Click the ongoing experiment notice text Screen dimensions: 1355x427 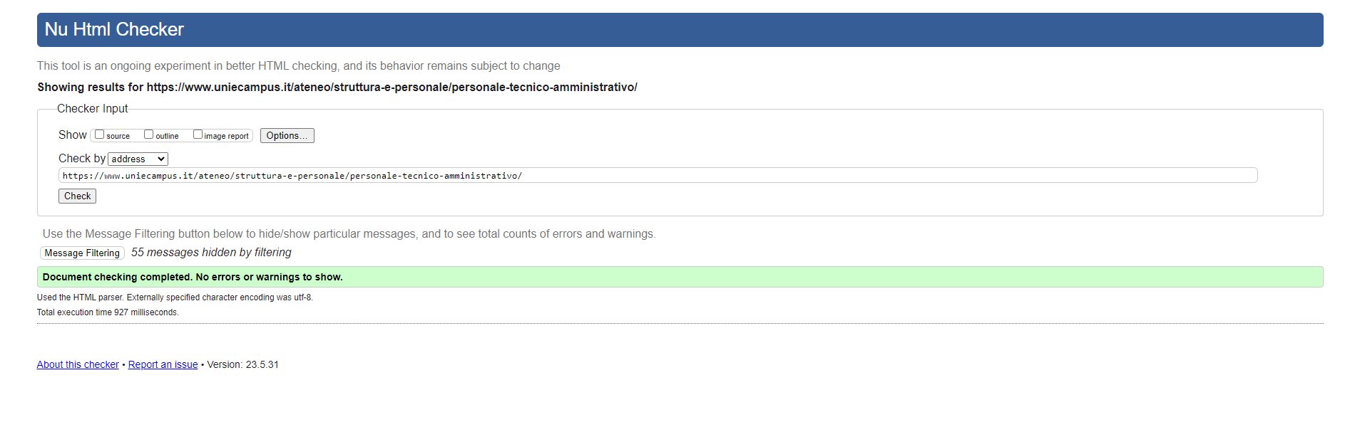pos(298,65)
